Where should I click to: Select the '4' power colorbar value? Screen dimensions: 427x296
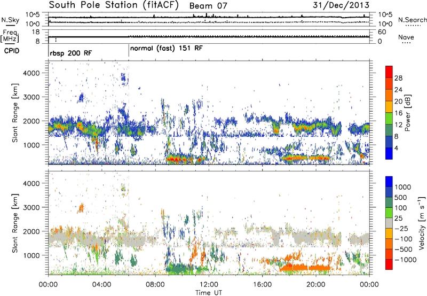tap(396, 148)
